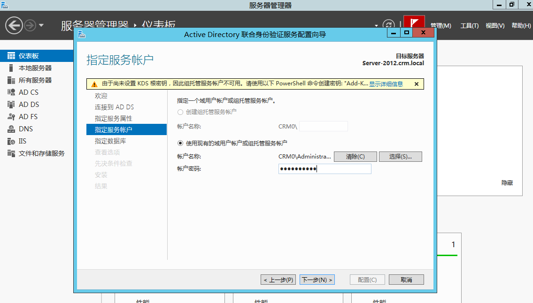Click the 清除(C) button
The image size is (533, 303).
tap(355, 157)
